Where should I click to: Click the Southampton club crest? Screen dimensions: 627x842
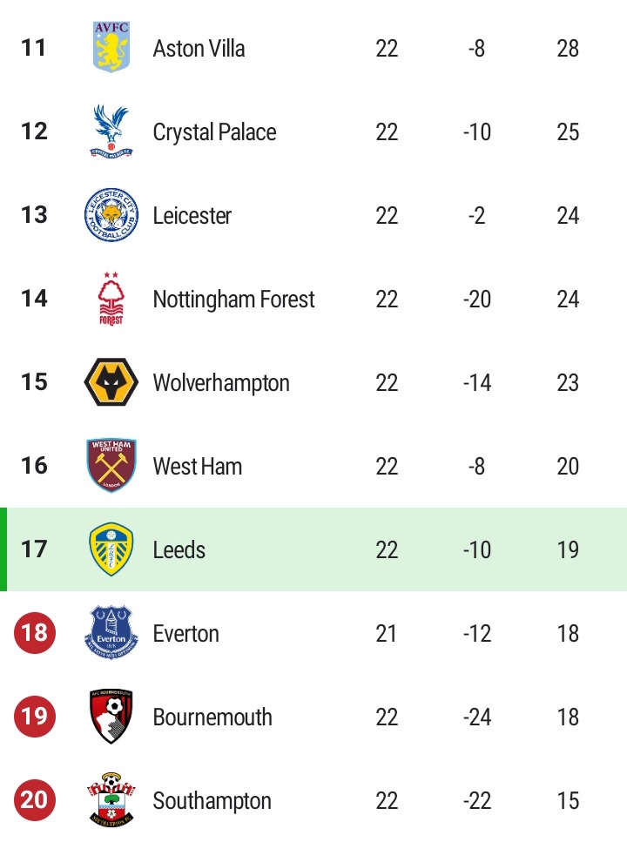[111, 800]
